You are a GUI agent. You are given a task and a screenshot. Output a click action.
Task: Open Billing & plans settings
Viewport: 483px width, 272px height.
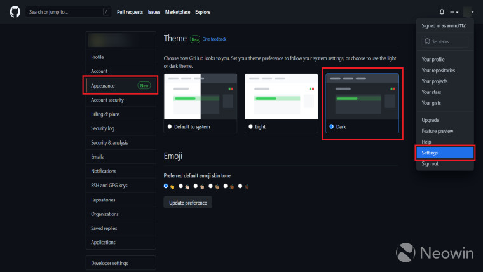point(121,114)
